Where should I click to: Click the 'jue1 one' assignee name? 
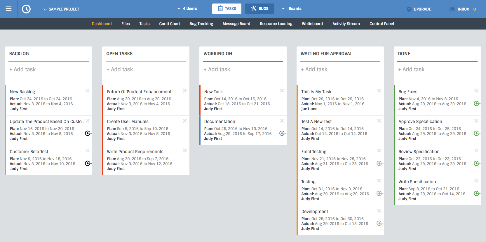point(309,109)
